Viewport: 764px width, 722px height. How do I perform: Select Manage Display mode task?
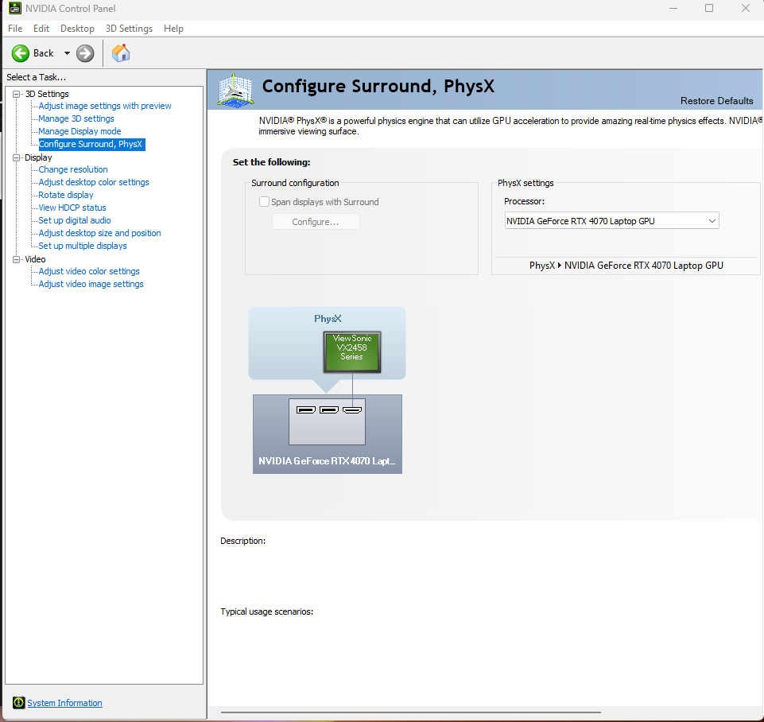pos(80,131)
